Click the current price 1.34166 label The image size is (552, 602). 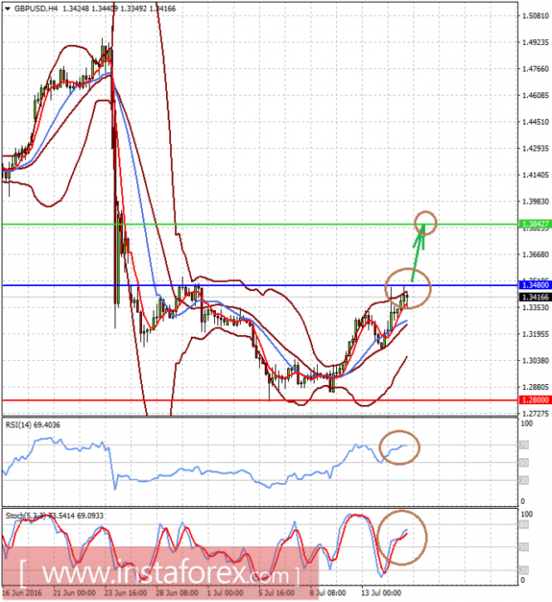click(x=535, y=297)
